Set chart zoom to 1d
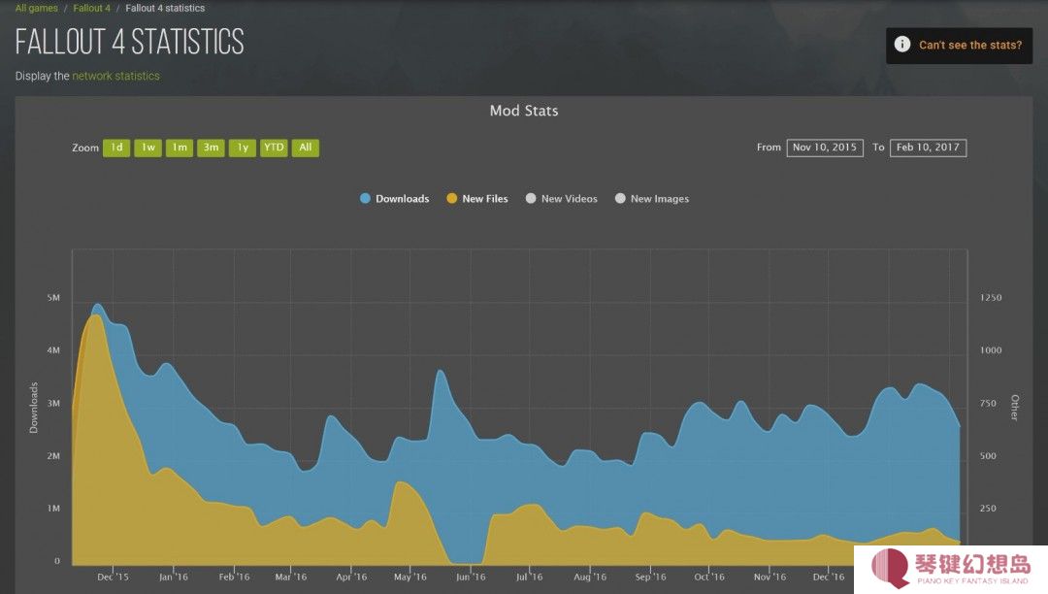The image size is (1048, 594). [116, 148]
